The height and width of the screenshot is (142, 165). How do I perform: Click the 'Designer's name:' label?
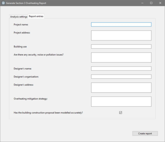tap(22, 69)
